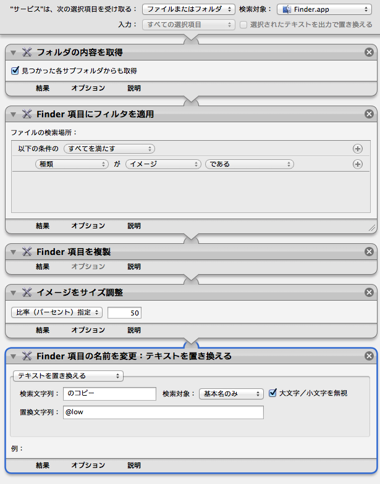Open the である comparison dropdown

250,164
